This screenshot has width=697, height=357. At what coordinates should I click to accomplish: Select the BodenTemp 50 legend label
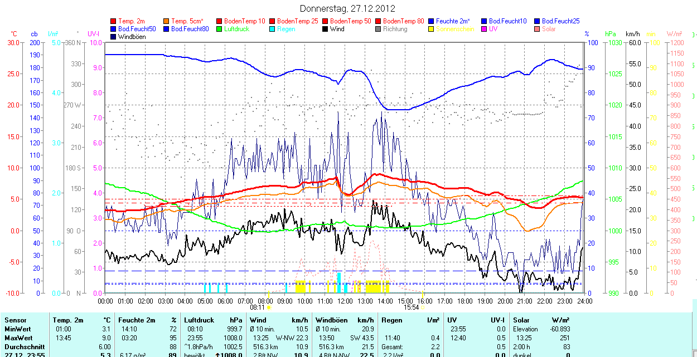click(x=350, y=21)
